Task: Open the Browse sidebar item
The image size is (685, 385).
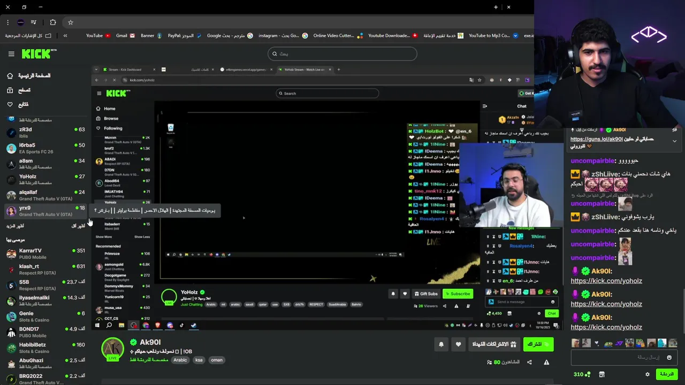Action: tap(19, 90)
